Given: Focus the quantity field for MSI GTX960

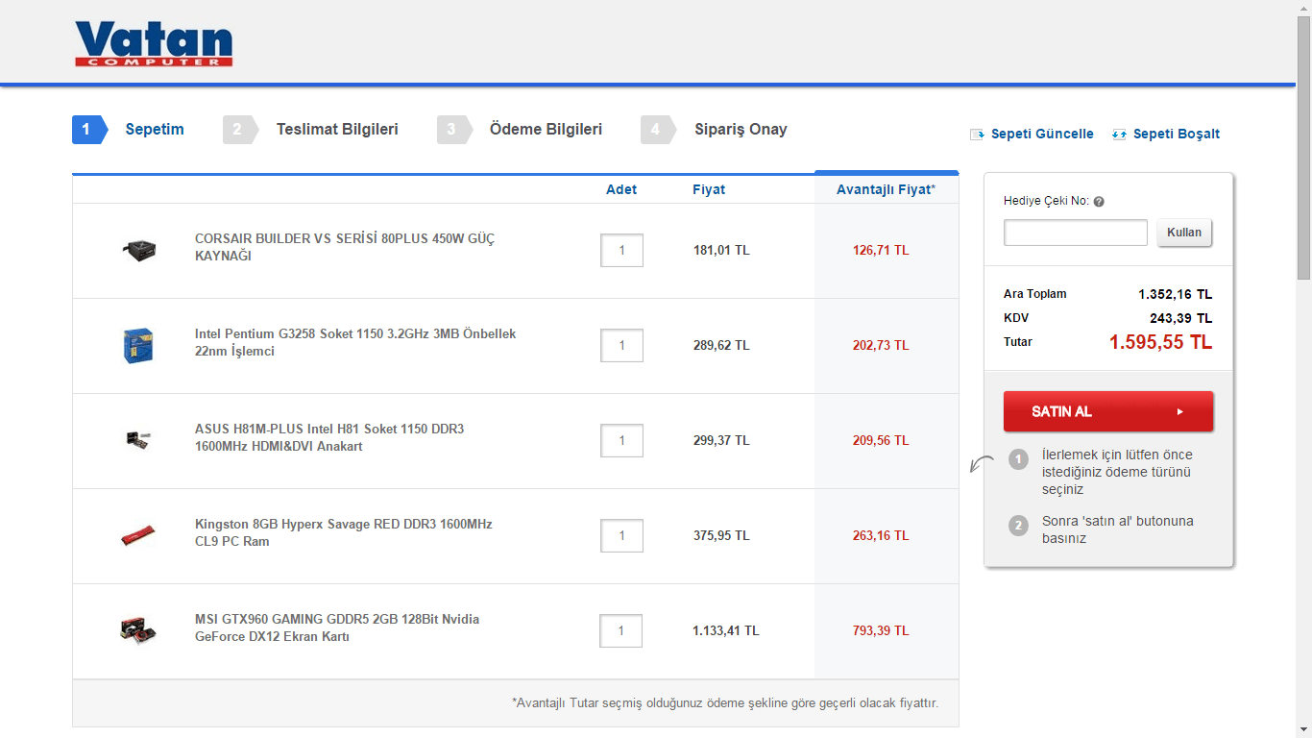Looking at the screenshot, I should pyautogui.click(x=621, y=630).
